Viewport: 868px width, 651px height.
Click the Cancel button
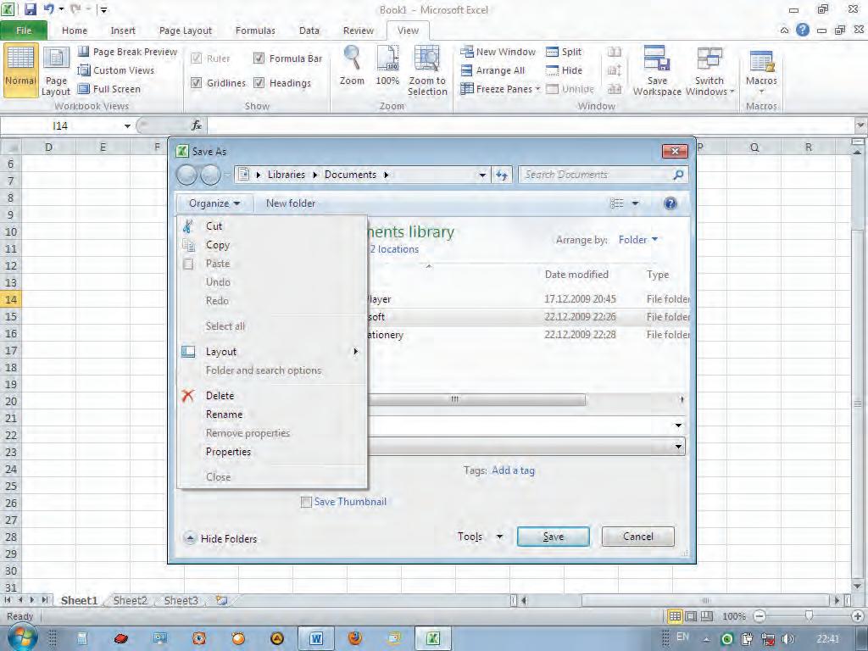point(637,537)
